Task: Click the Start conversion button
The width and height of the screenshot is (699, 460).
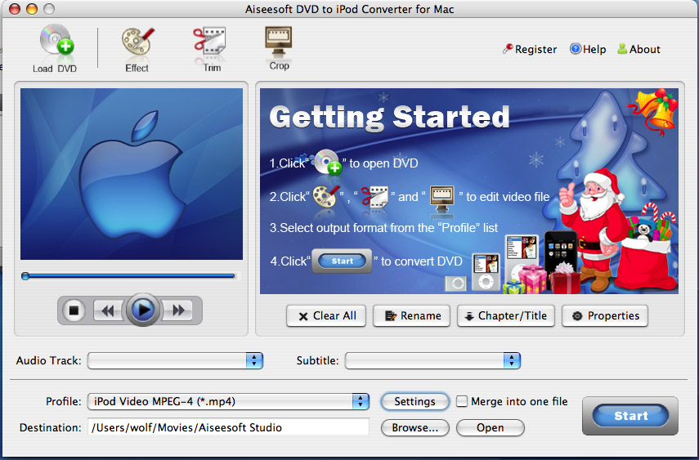Action: click(x=630, y=416)
